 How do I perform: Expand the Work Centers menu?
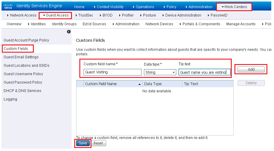point(234,7)
